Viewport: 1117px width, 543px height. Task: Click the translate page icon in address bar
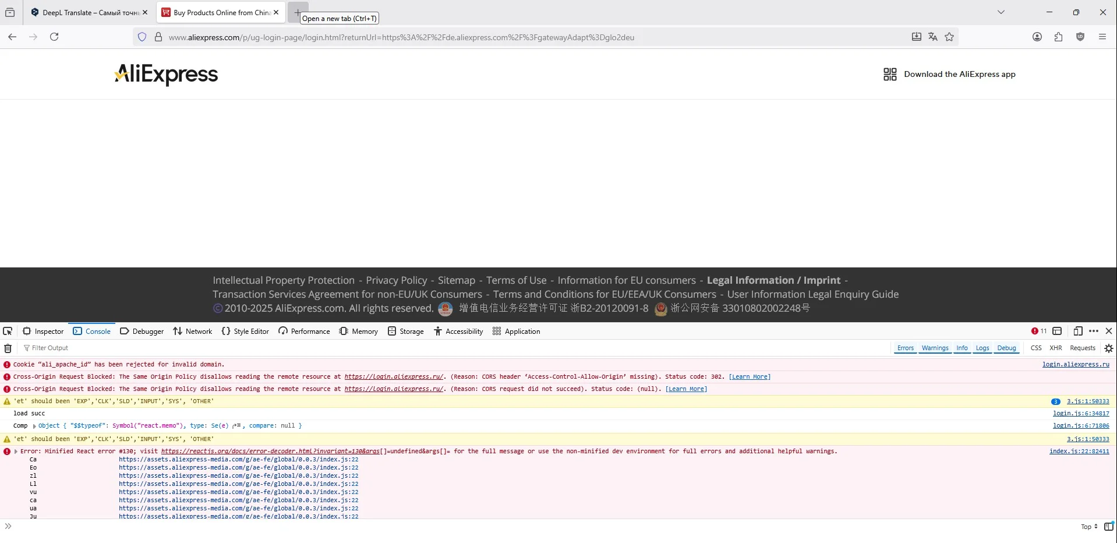coord(933,37)
